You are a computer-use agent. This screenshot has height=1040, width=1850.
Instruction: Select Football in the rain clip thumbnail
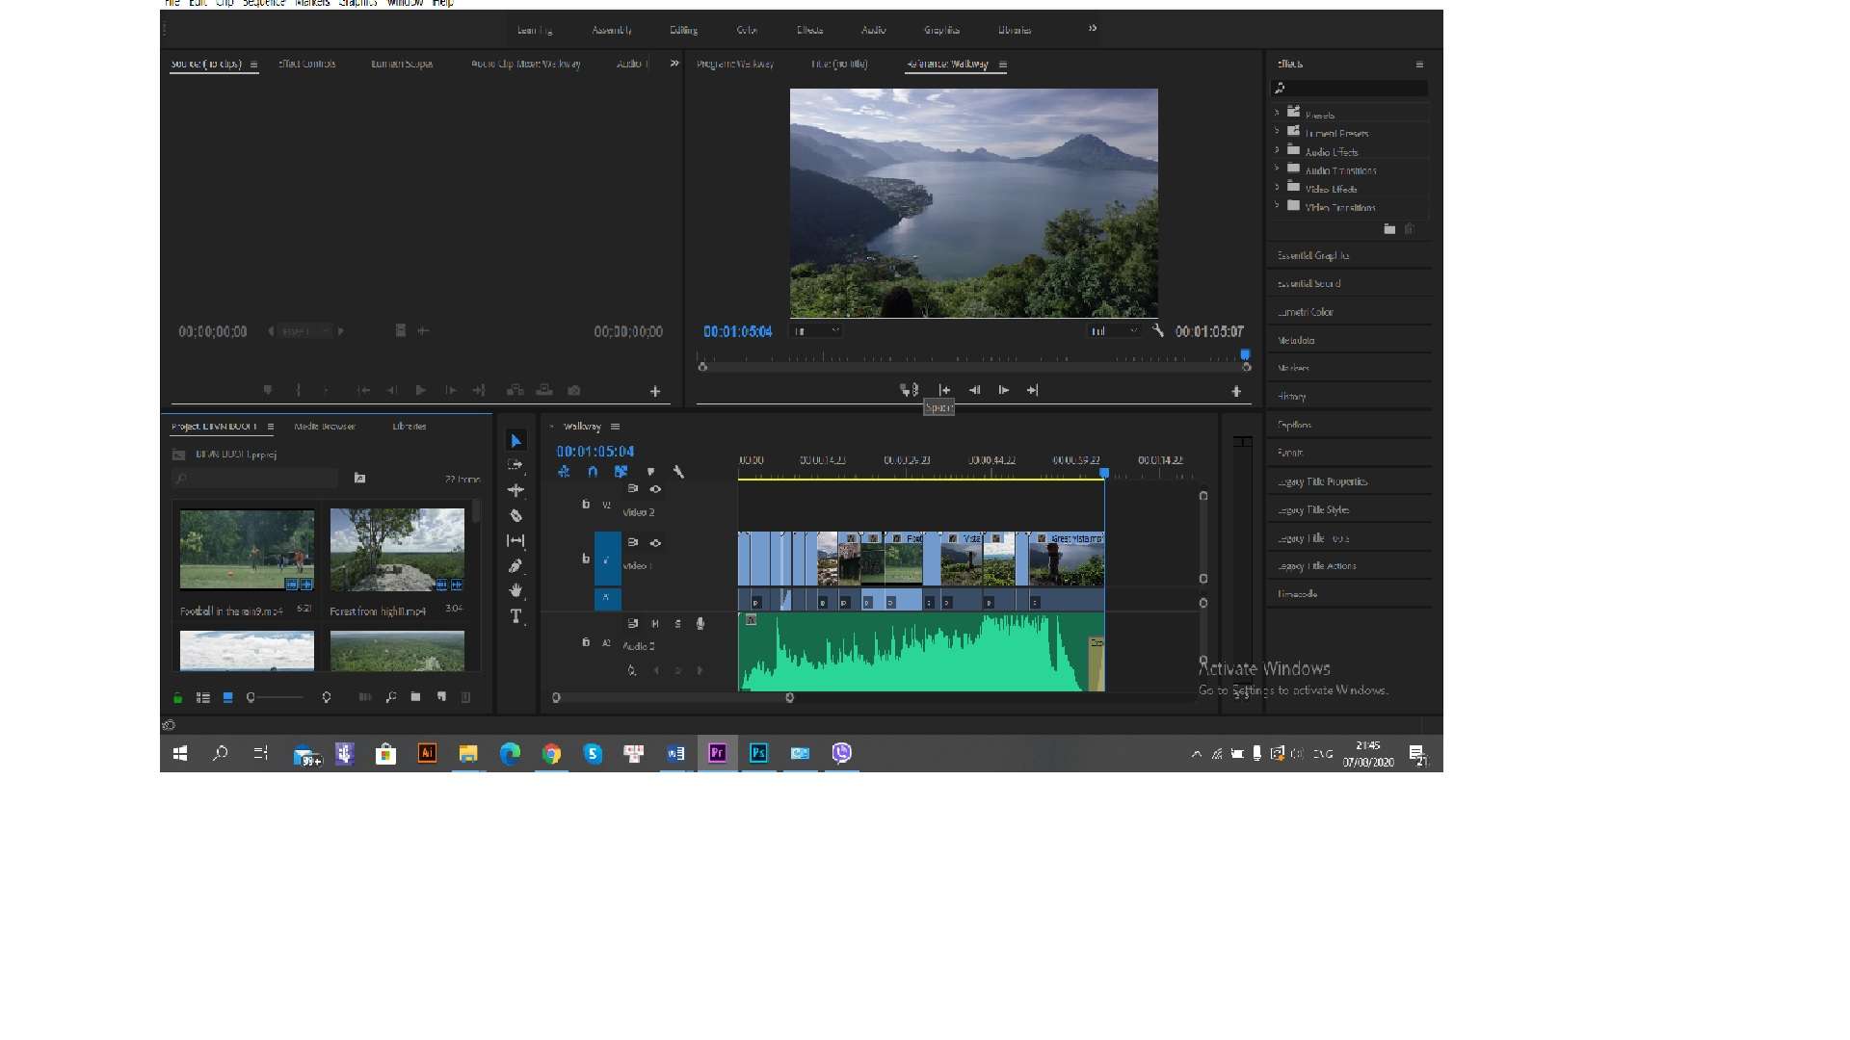tap(247, 549)
